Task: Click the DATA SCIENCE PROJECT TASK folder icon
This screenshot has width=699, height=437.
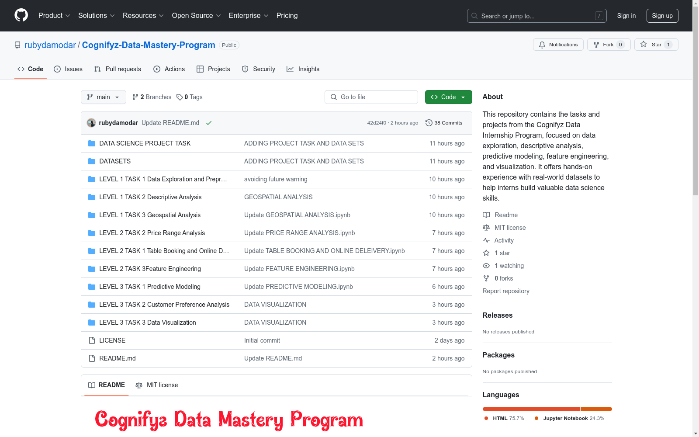Action: tap(92, 143)
